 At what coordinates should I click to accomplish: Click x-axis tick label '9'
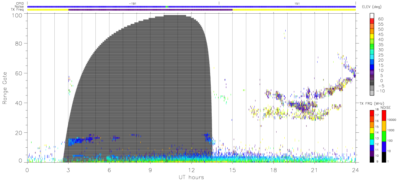(150, 170)
